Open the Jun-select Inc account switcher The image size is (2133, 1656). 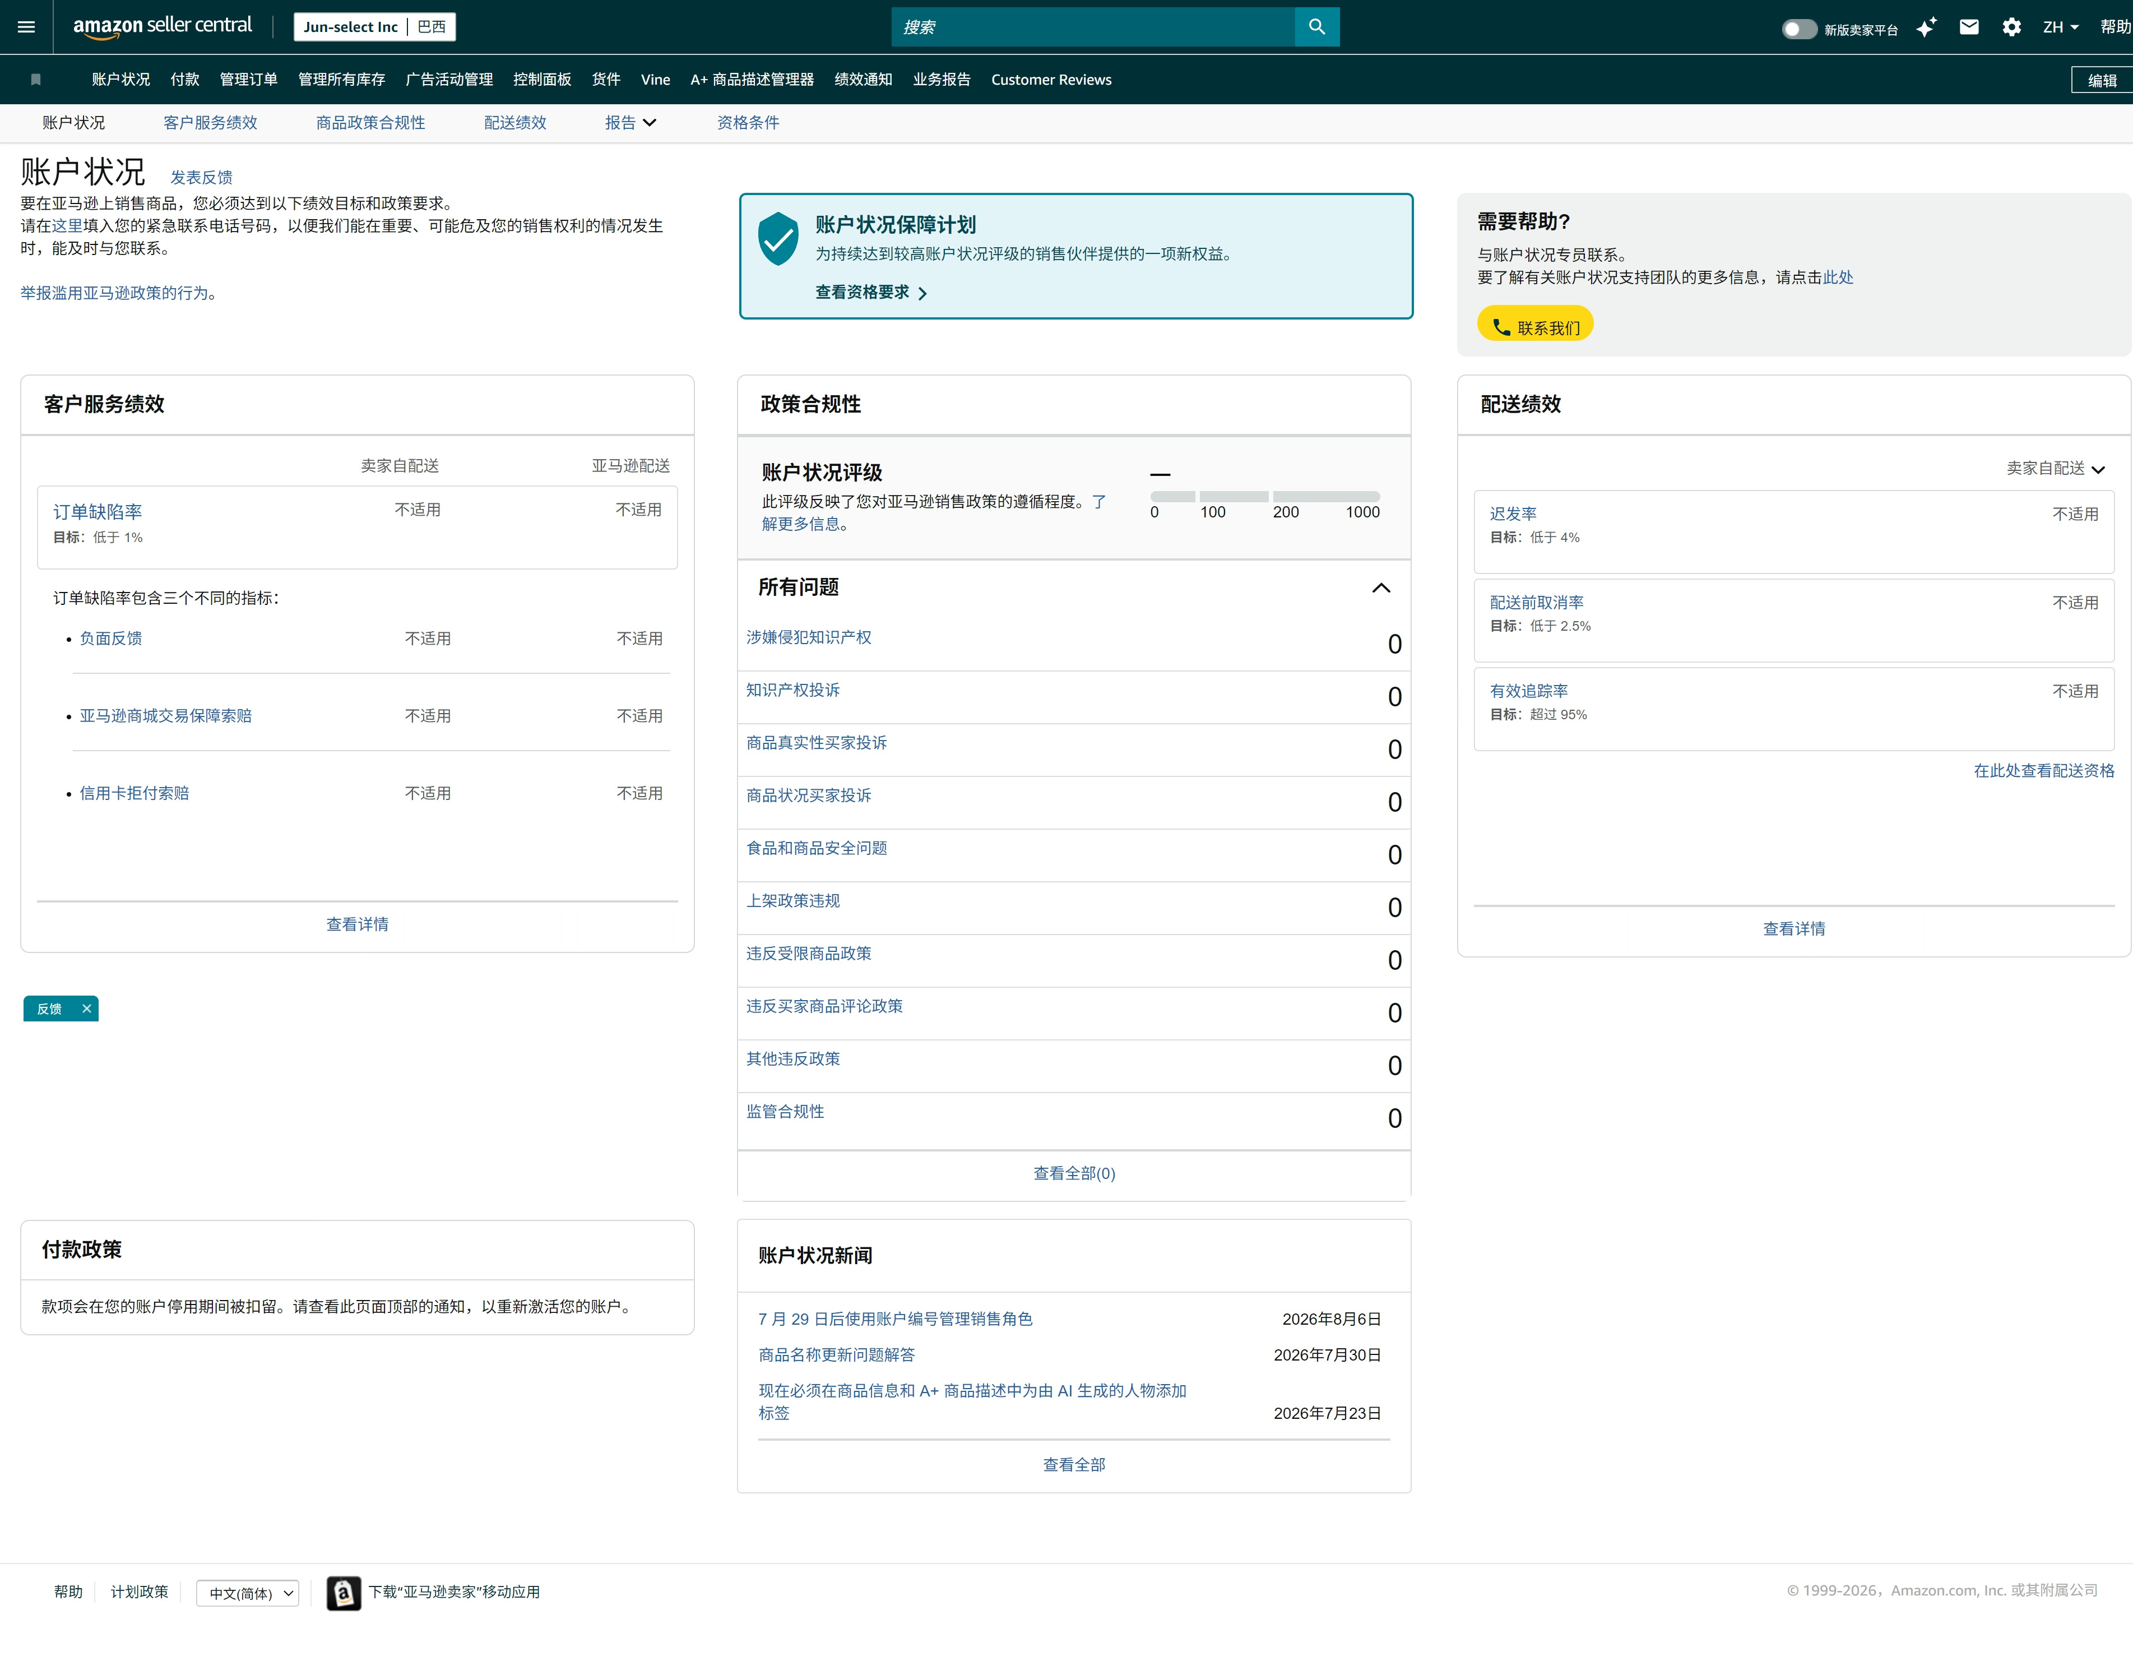click(375, 26)
